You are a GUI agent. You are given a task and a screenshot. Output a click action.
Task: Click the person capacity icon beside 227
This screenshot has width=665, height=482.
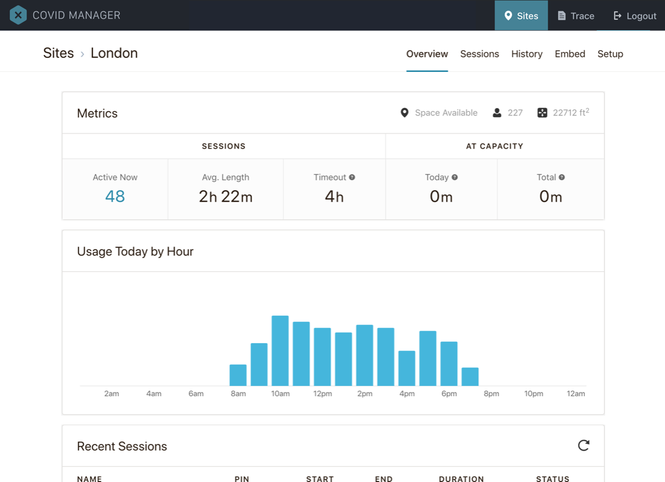tap(497, 113)
